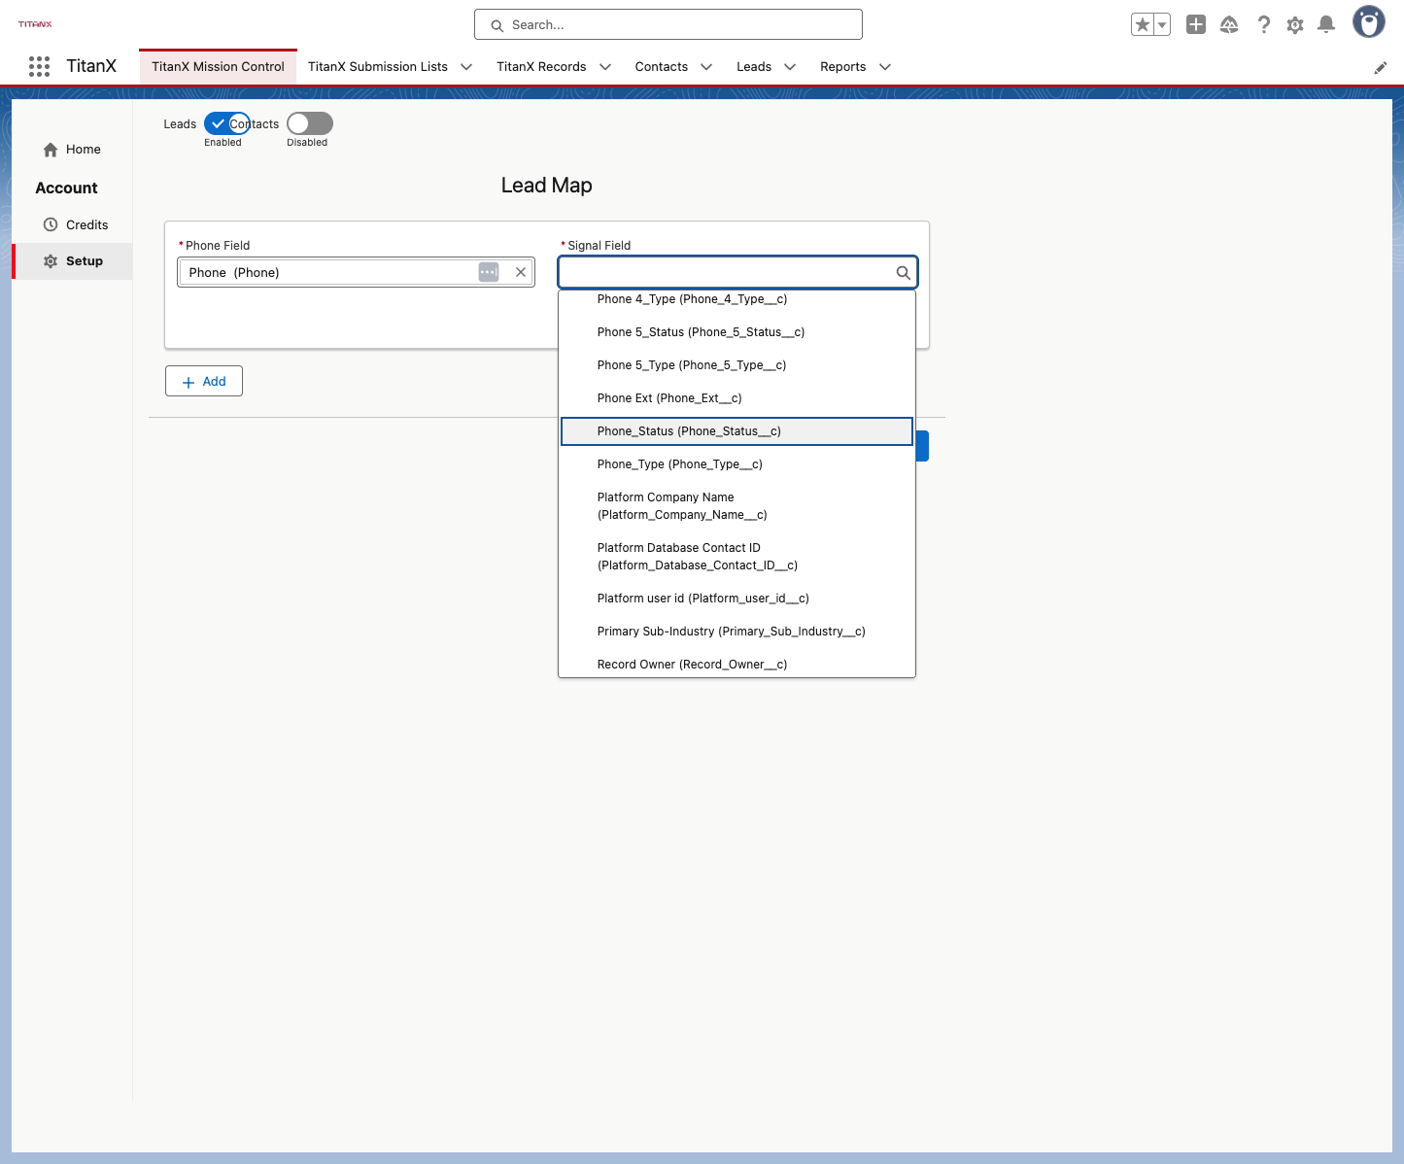
Task: Expand the Contacts tab chevron
Action: pos(706,67)
